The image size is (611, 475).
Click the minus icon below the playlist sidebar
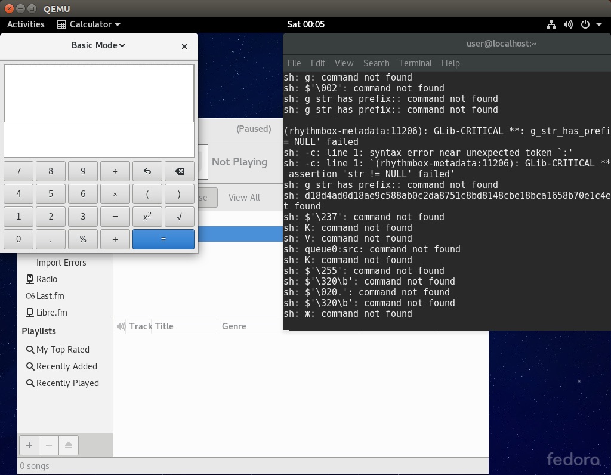coord(48,445)
